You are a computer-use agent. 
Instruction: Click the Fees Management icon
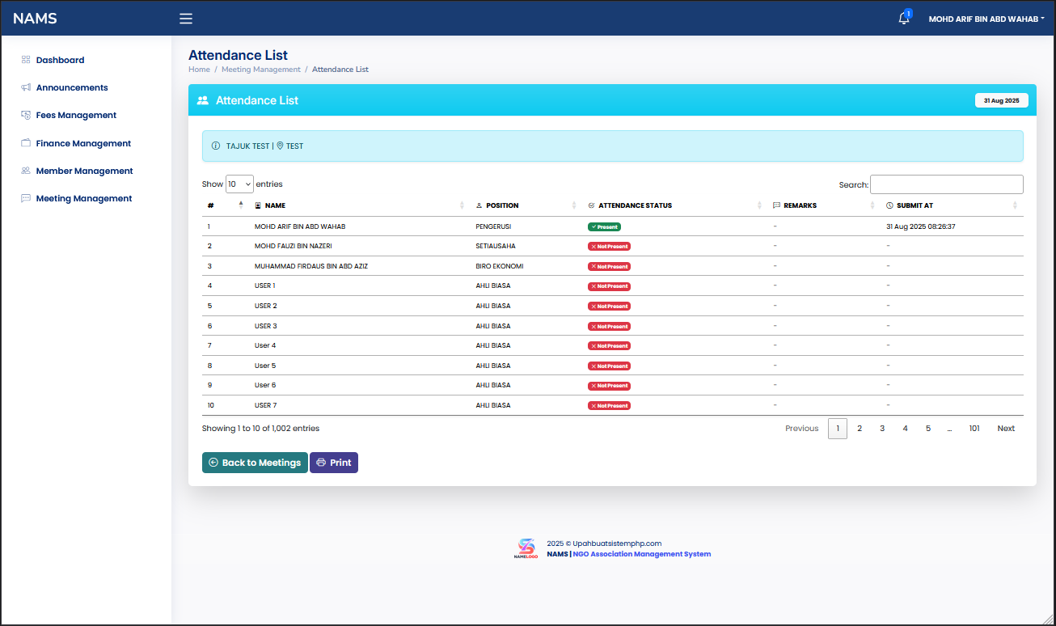(26, 115)
